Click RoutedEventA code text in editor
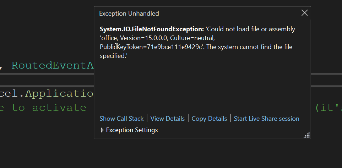The height and width of the screenshot is (168, 342). [52, 65]
